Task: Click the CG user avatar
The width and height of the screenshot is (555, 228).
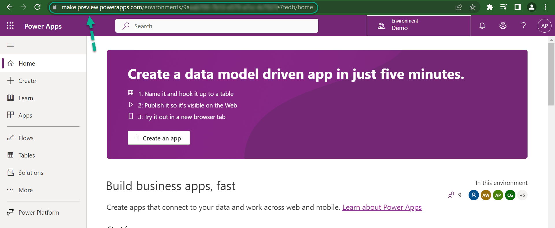Action: 510,195
